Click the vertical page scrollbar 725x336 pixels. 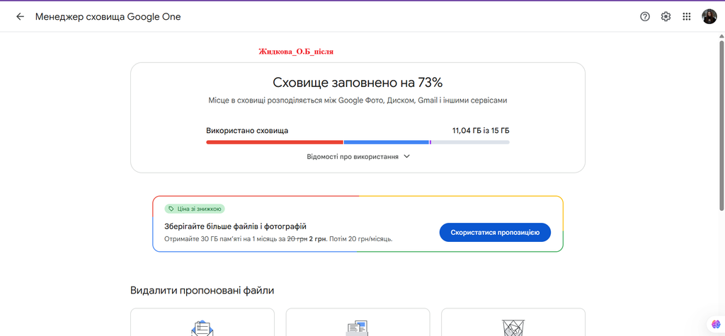721,124
